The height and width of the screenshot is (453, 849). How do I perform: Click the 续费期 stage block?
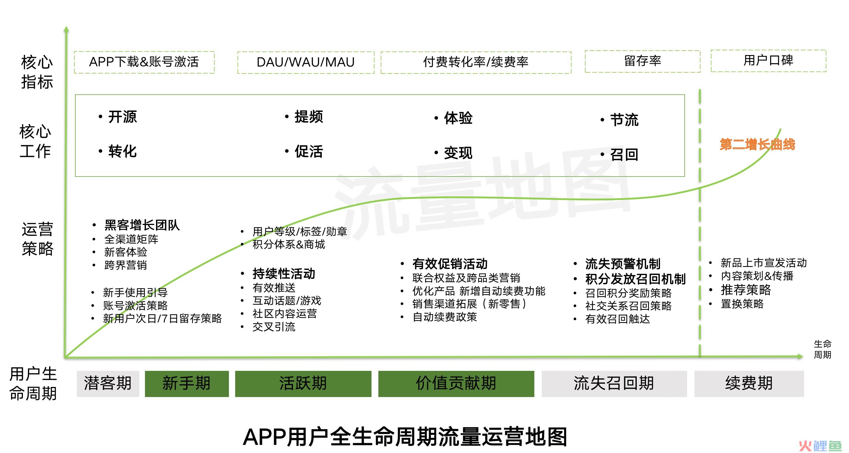pos(749,383)
